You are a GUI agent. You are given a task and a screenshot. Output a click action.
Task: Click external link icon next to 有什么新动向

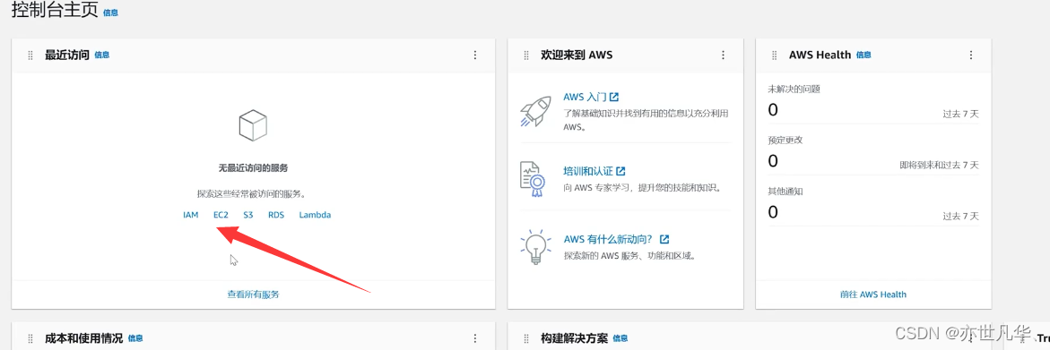pos(665,239)
